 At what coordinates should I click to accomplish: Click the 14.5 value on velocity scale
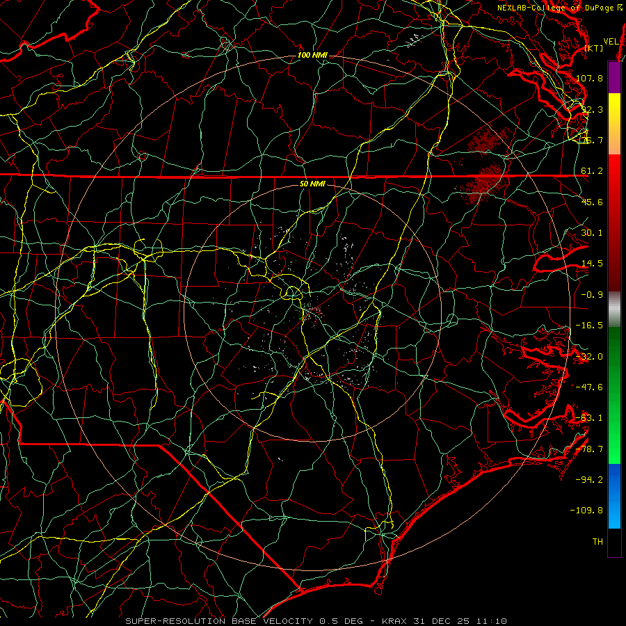click(592, 264)
